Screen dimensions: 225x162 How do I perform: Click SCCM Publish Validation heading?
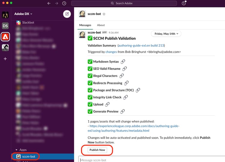pyautogui.click(x=114, y=38)
